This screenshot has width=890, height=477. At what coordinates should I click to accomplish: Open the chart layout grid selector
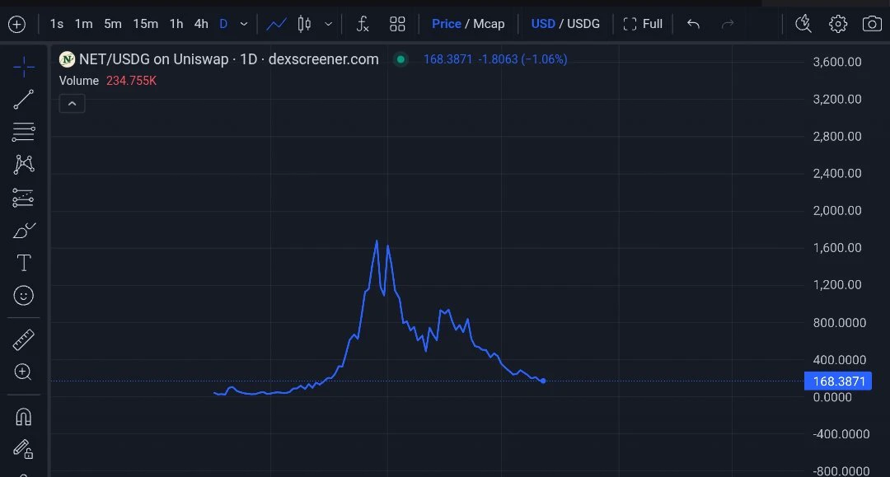tap(397, 24)
